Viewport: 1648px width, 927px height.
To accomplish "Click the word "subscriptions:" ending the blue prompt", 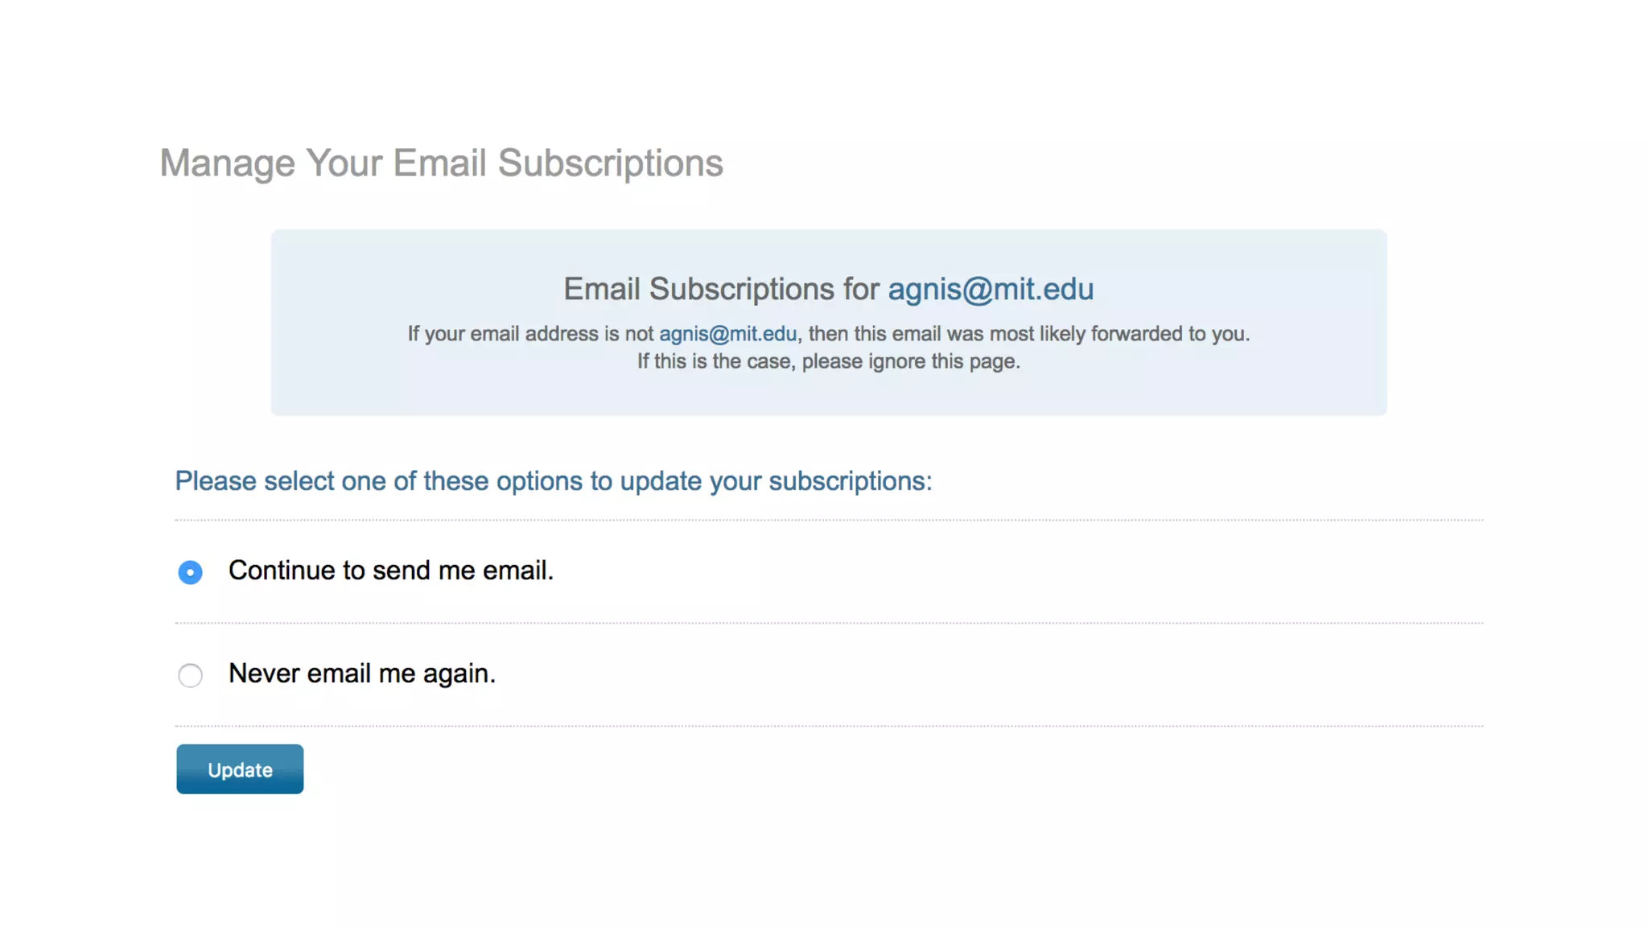I will pos(850,481).
